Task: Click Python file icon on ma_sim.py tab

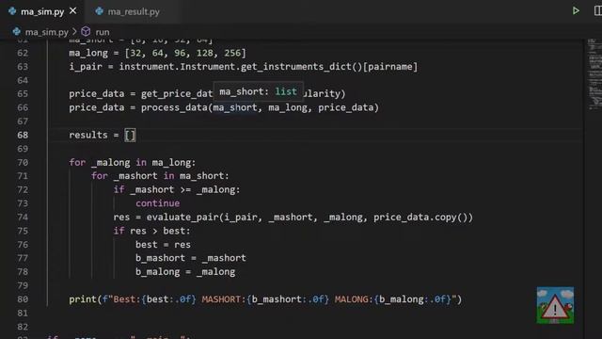Action: pyautogui.click(x=12, y=11)
